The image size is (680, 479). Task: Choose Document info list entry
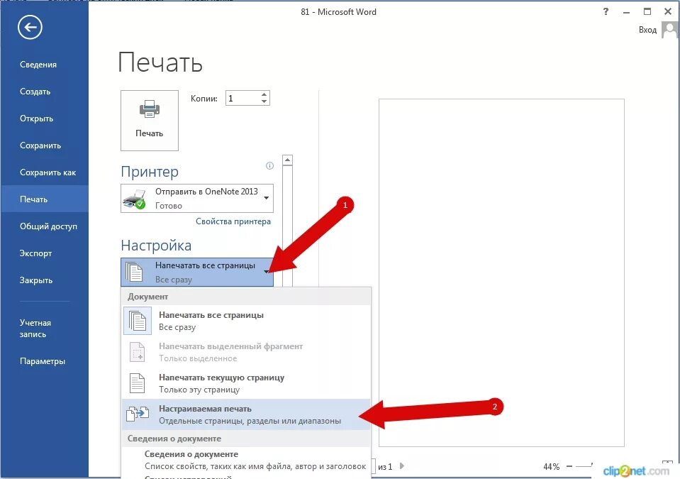[x=246, y=460]
